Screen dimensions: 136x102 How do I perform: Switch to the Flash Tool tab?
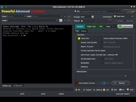[x=91, y=27]
